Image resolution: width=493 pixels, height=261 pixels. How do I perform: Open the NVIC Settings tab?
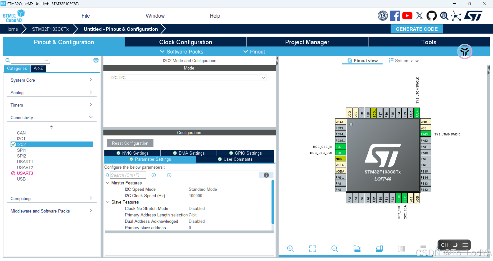tap(132, 153)
